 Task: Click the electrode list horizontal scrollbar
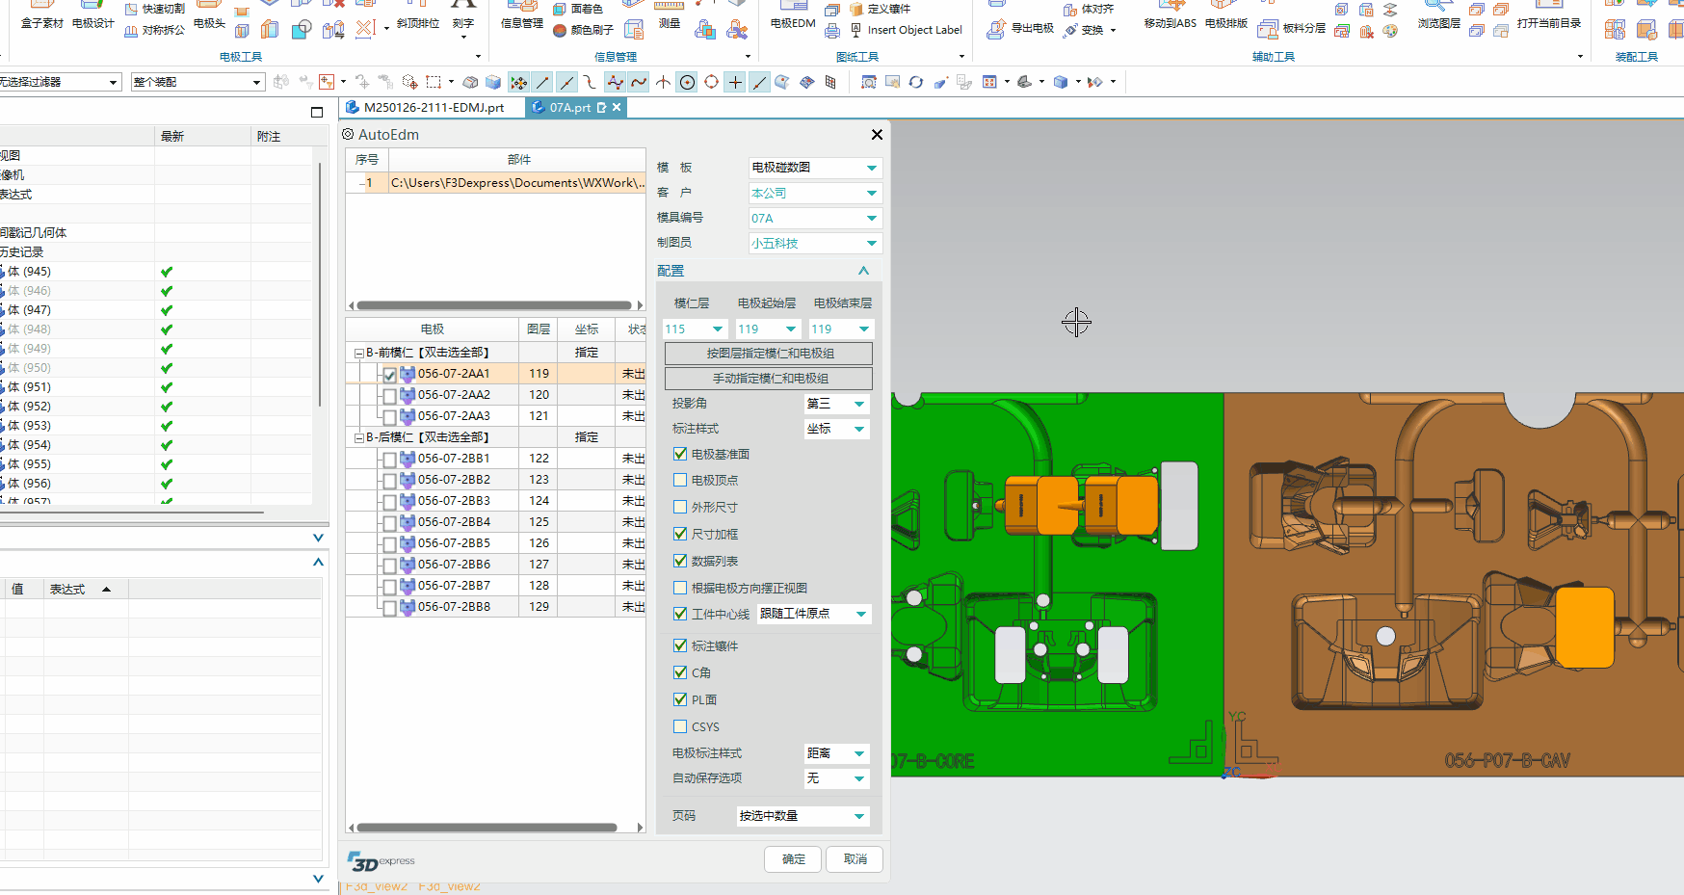coord(487,828)
